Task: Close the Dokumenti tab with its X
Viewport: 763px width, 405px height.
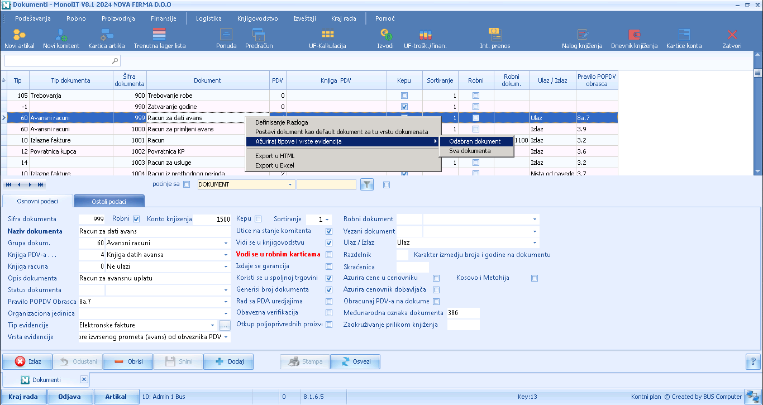Action: coord(84,380)
